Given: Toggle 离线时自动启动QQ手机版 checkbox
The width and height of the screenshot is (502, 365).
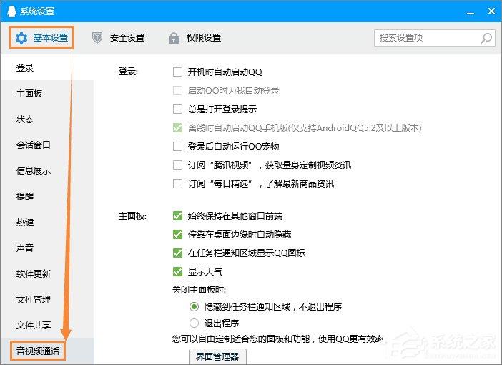Looking at the screenshot, I should click(177, 127).
